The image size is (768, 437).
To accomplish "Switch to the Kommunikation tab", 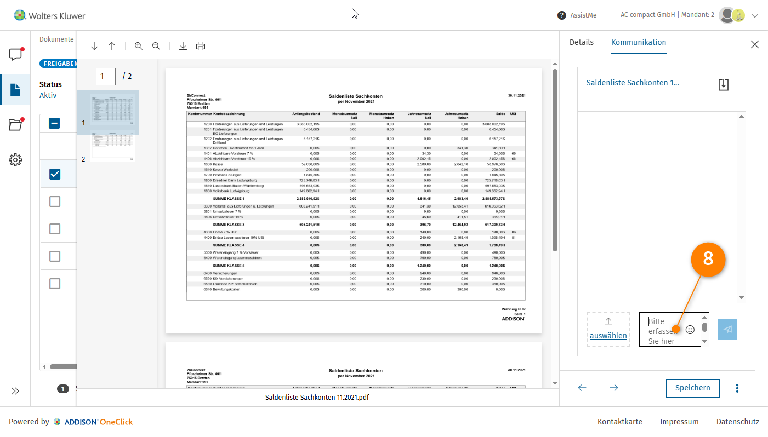I will [639, 42].
